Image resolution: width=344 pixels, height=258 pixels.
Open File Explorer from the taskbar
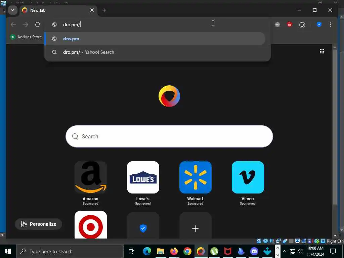pyautogui.click(x=160, y=251)
